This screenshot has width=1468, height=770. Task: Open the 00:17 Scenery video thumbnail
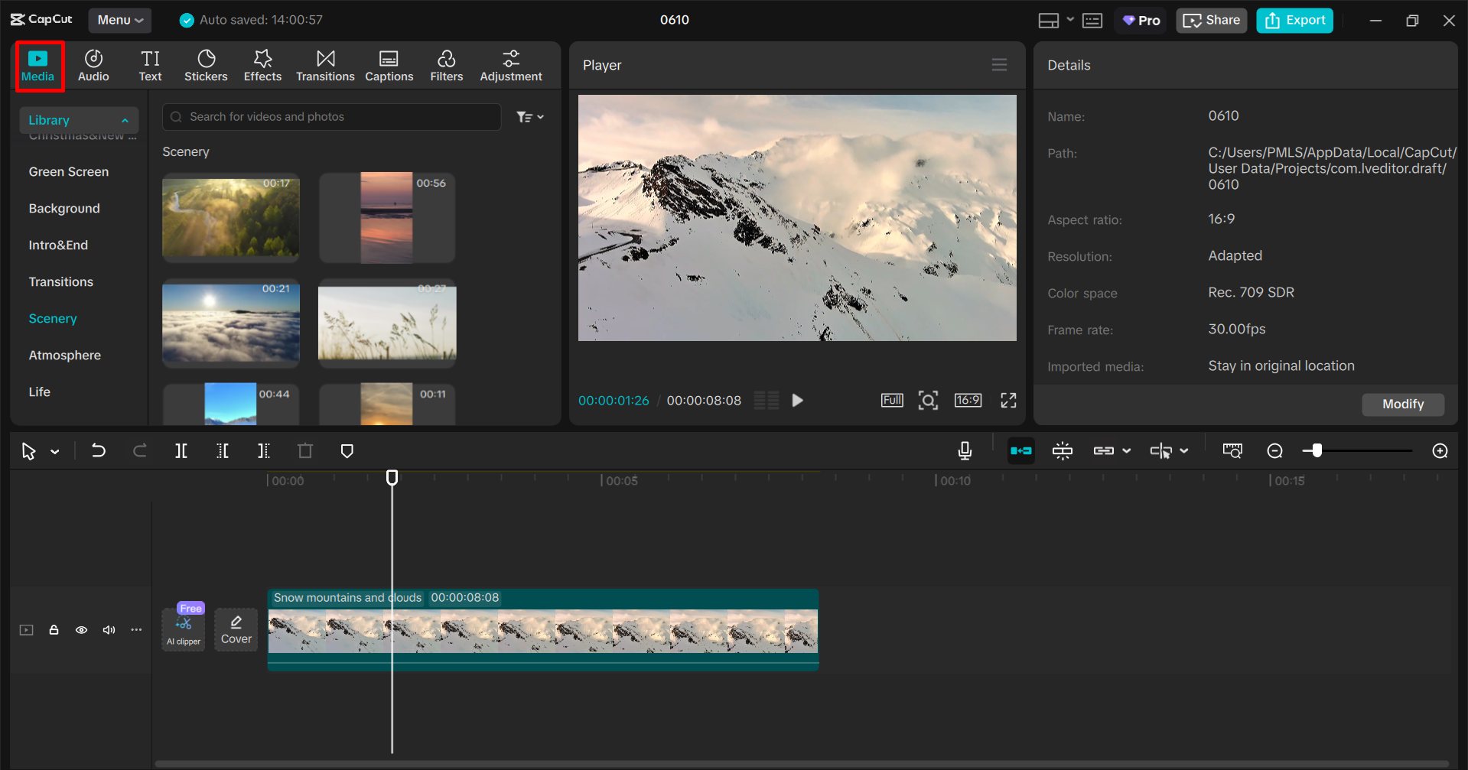(x=230, y=218)
